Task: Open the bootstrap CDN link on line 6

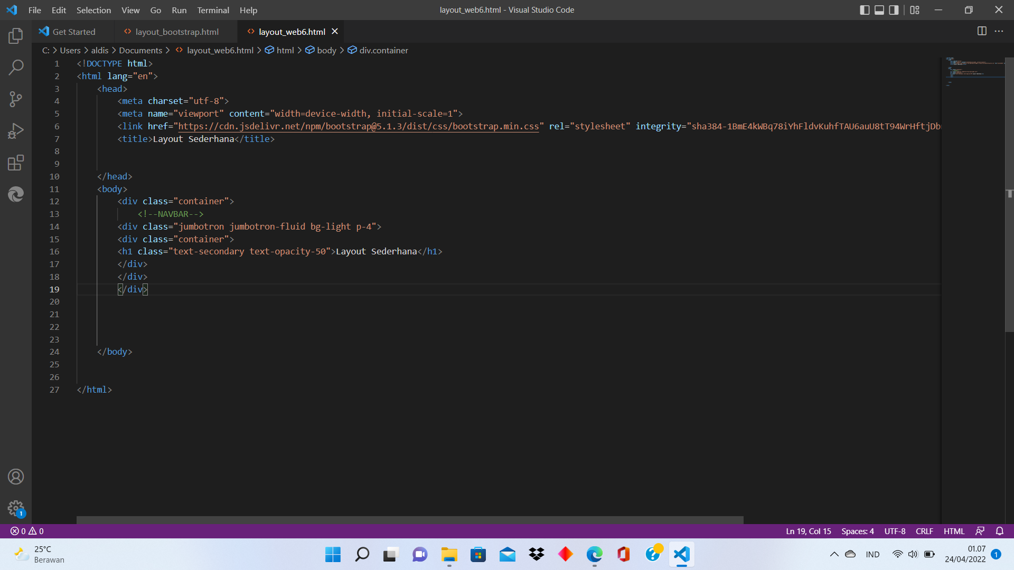Action: click(x=358, y=126)
